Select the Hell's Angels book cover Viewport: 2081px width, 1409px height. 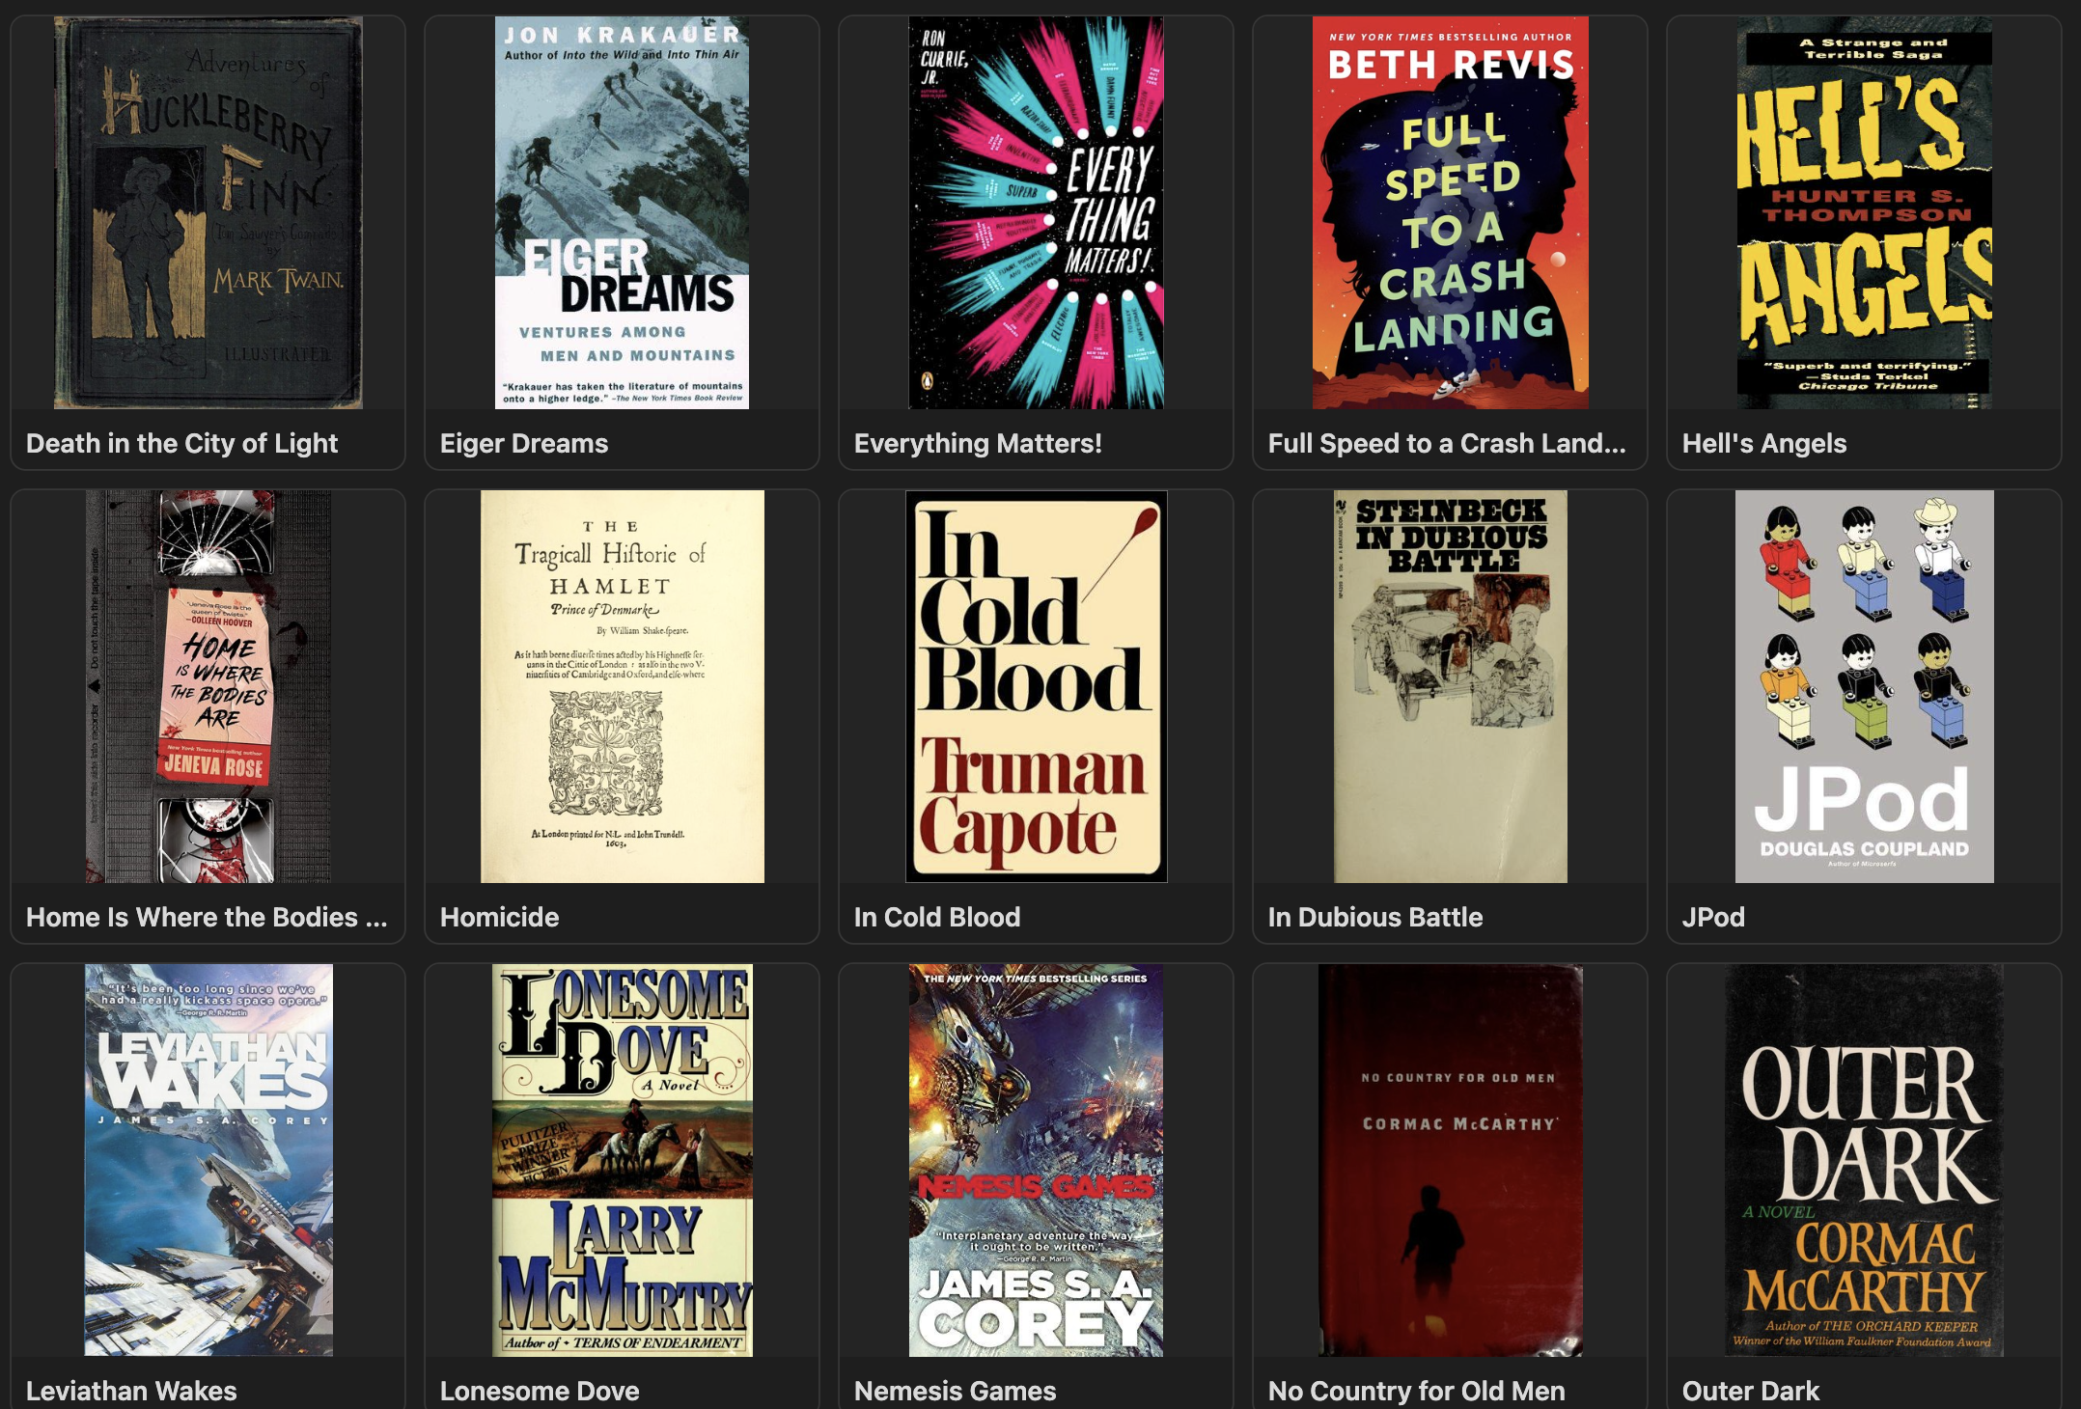click(x=1864, y=212)
